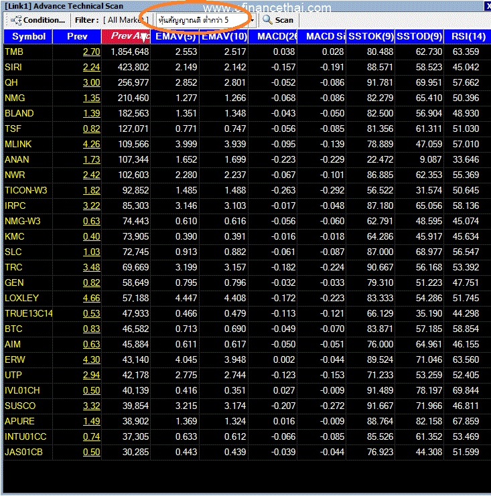Open SIRI price link 2.24
The height and width of the screenshot is (496, 491).
point(92,67)
